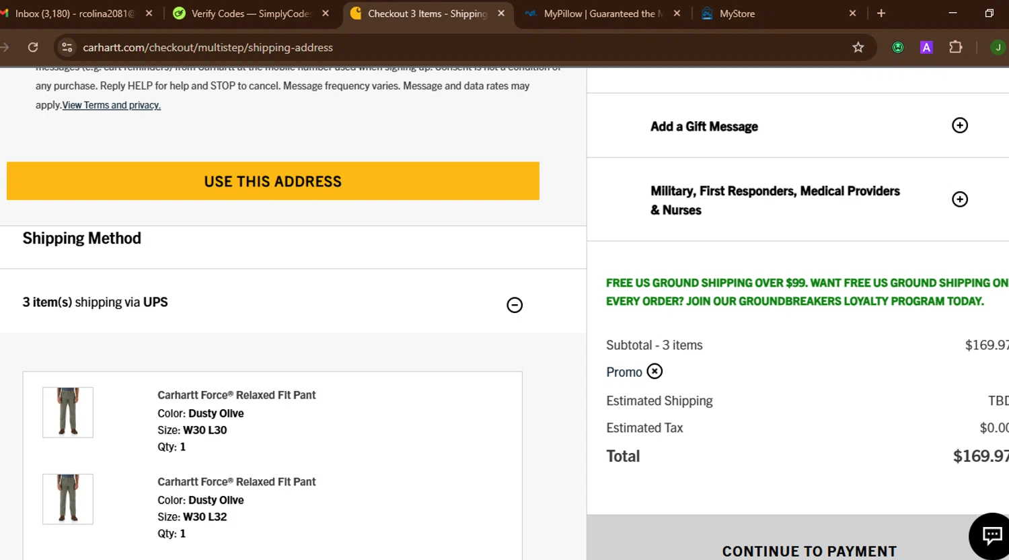The width and height of the screenshot is (1009, 560).
Task: Switch to the MyStore tab
Action: (x=778, y=13)
